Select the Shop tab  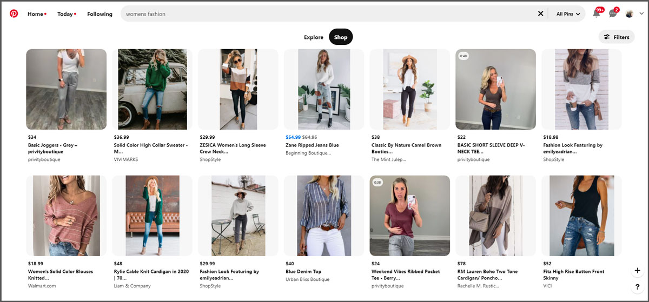pos(341,37)
